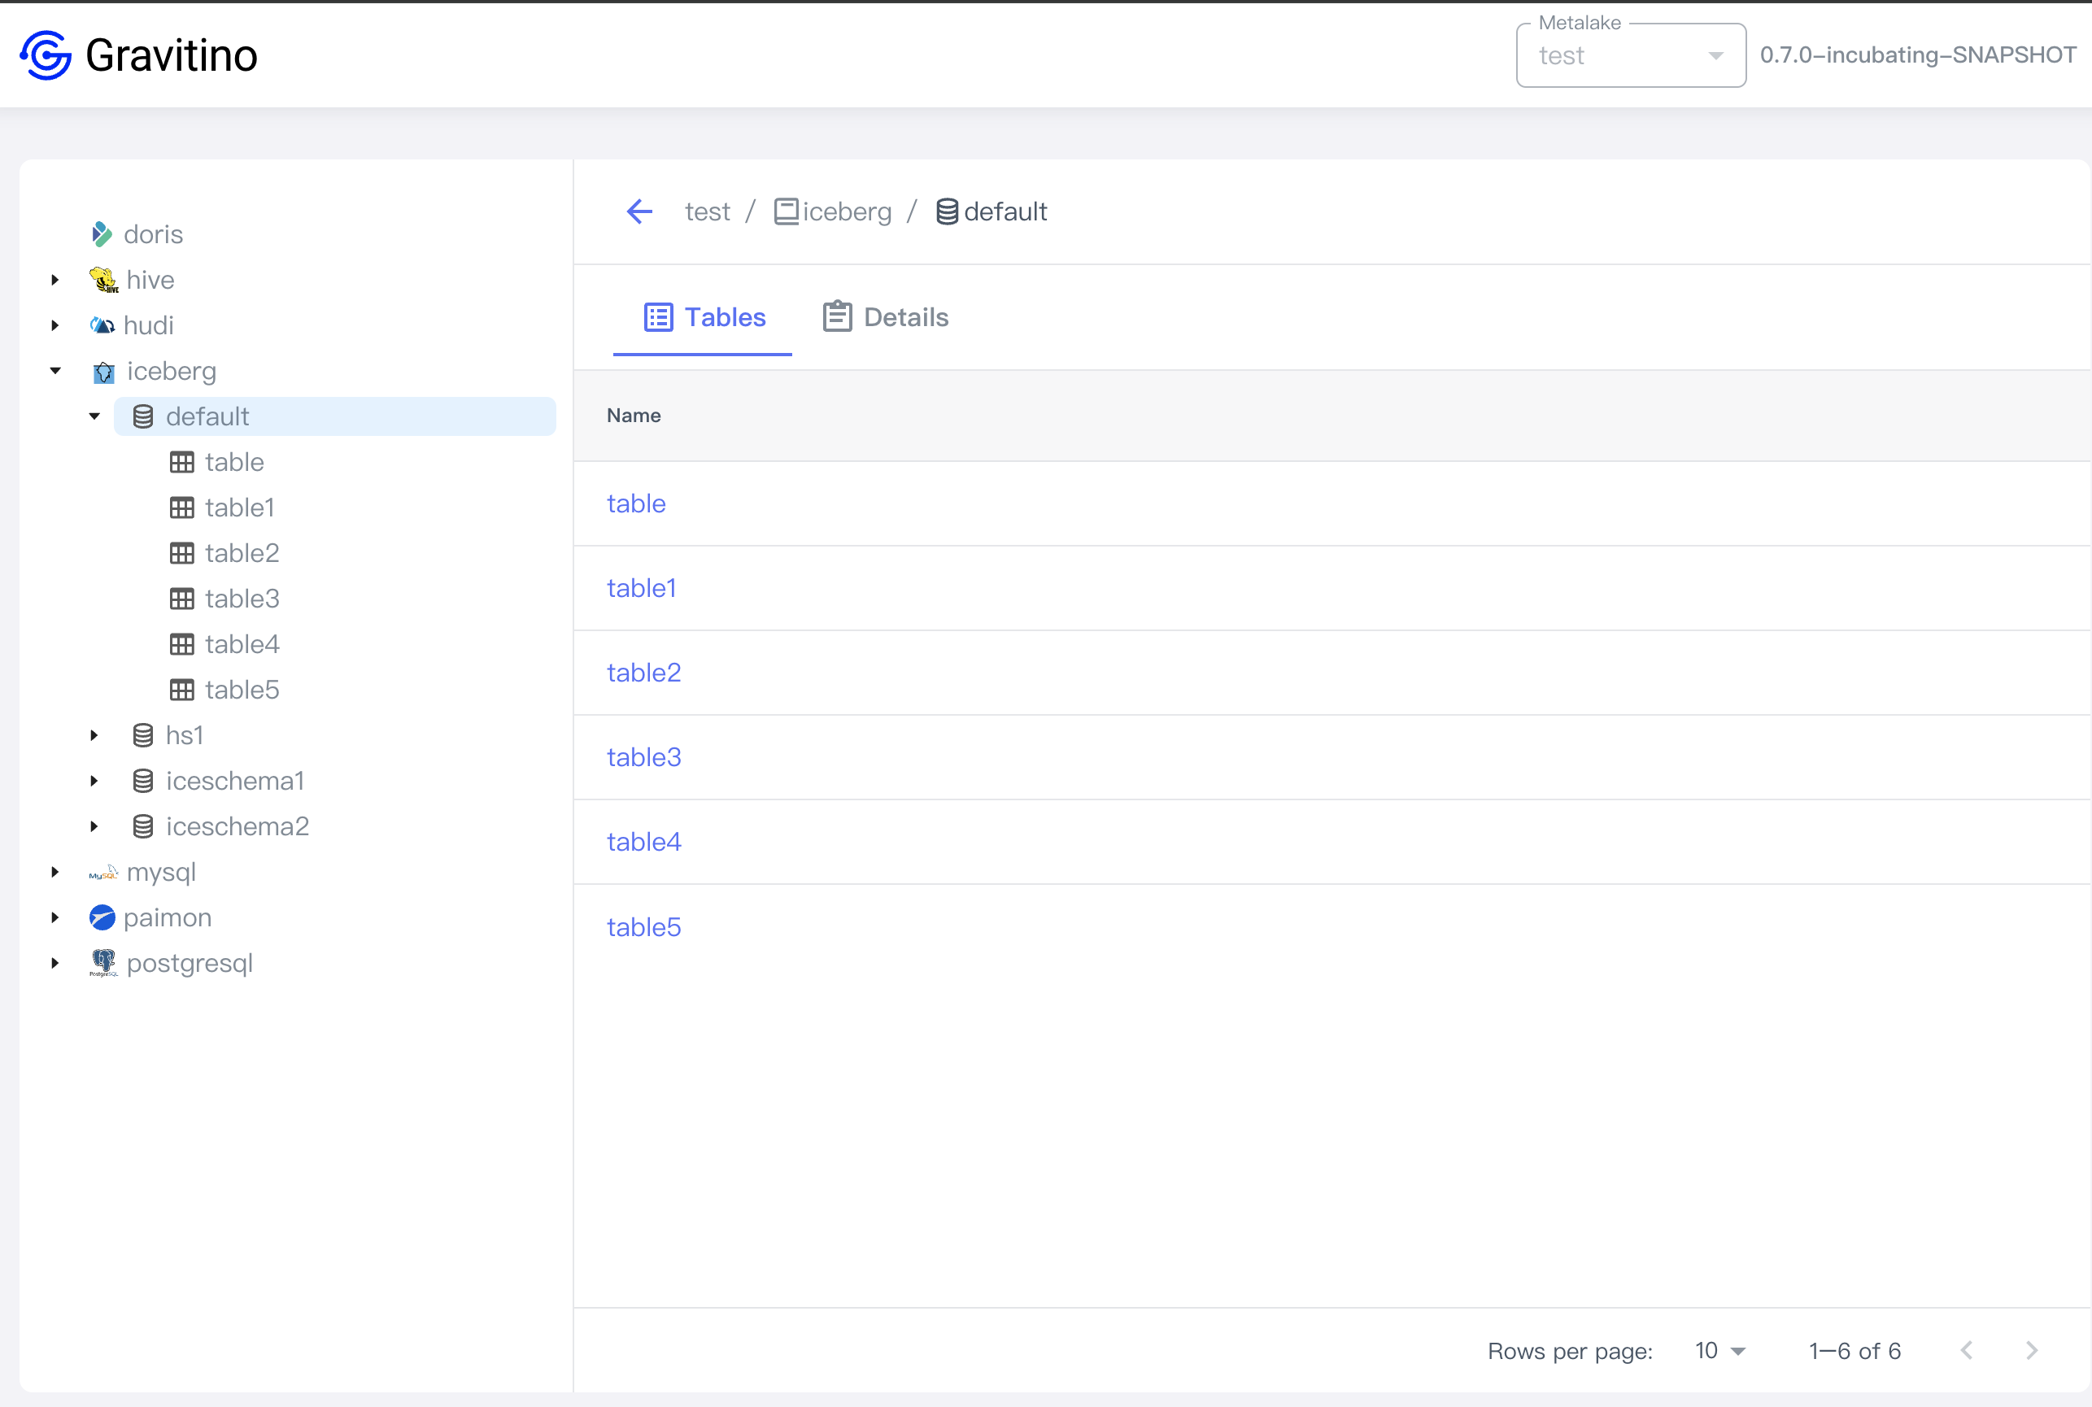Collapse the iceberg catalog node
Screen dimensions: 2092x1407
tap(55, 371)
